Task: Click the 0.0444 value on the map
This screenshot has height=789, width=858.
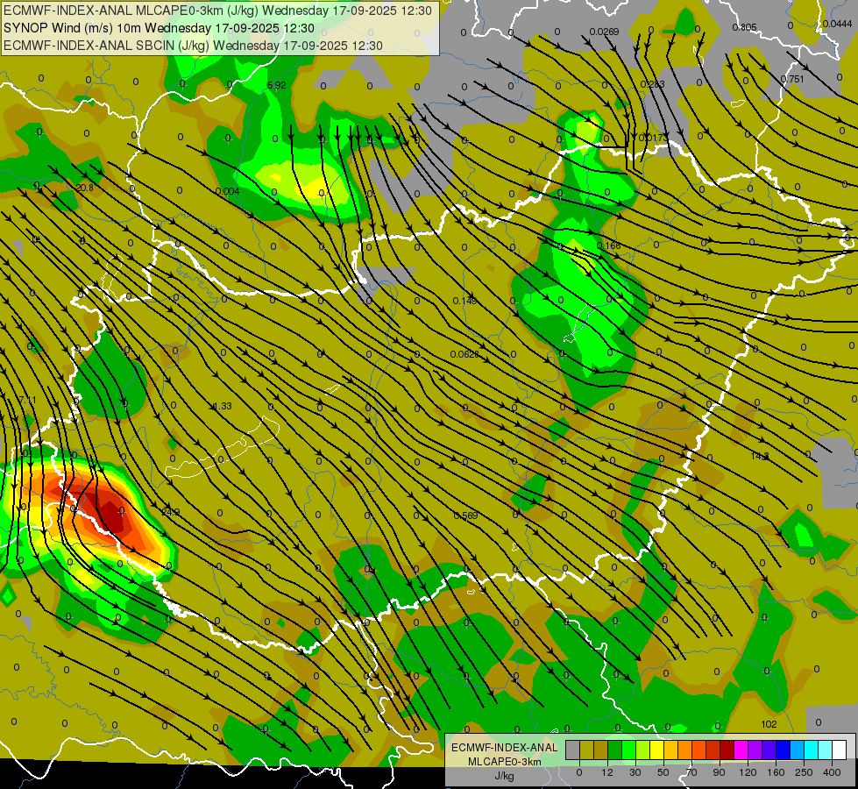Action: click(x=837, y=24)
